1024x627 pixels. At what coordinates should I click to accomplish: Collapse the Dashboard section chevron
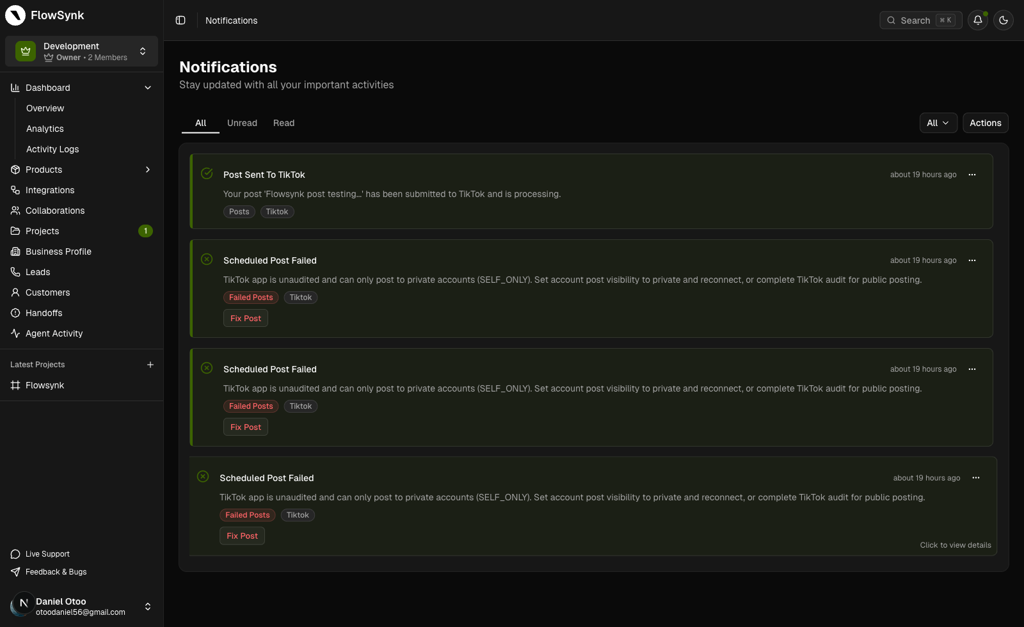(148, 88)
